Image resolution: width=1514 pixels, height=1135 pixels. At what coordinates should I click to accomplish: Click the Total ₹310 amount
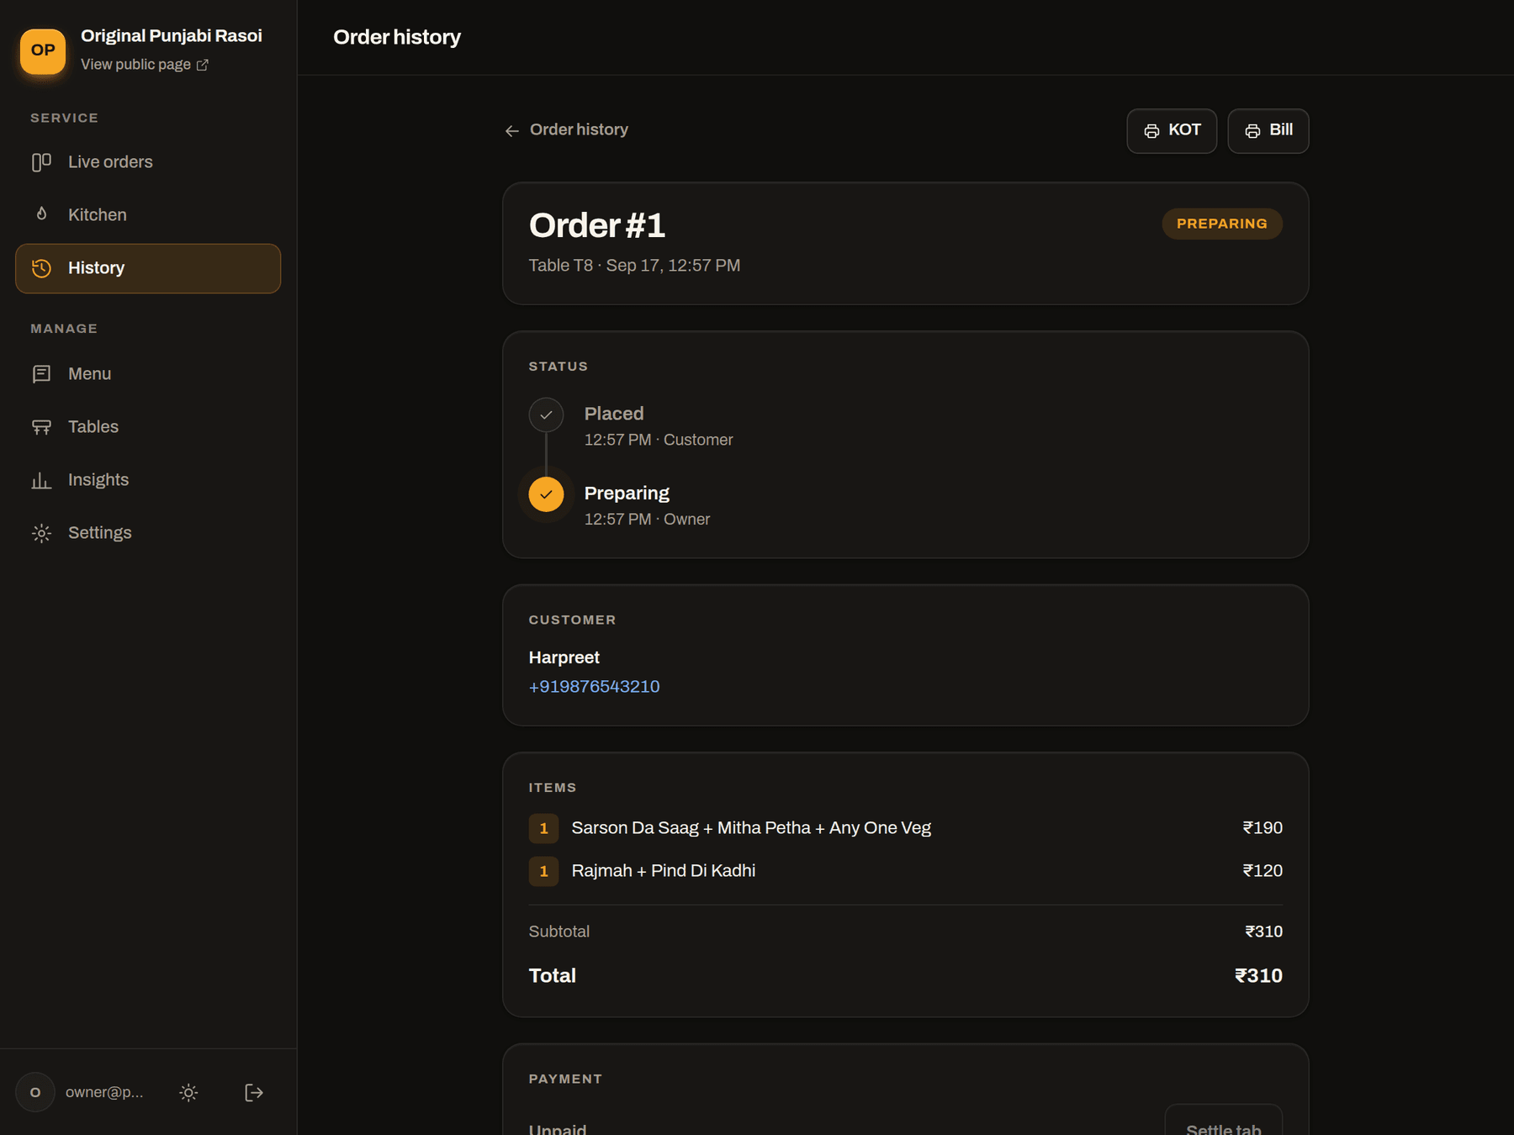pyautogui.click(x=1258, y=976)
